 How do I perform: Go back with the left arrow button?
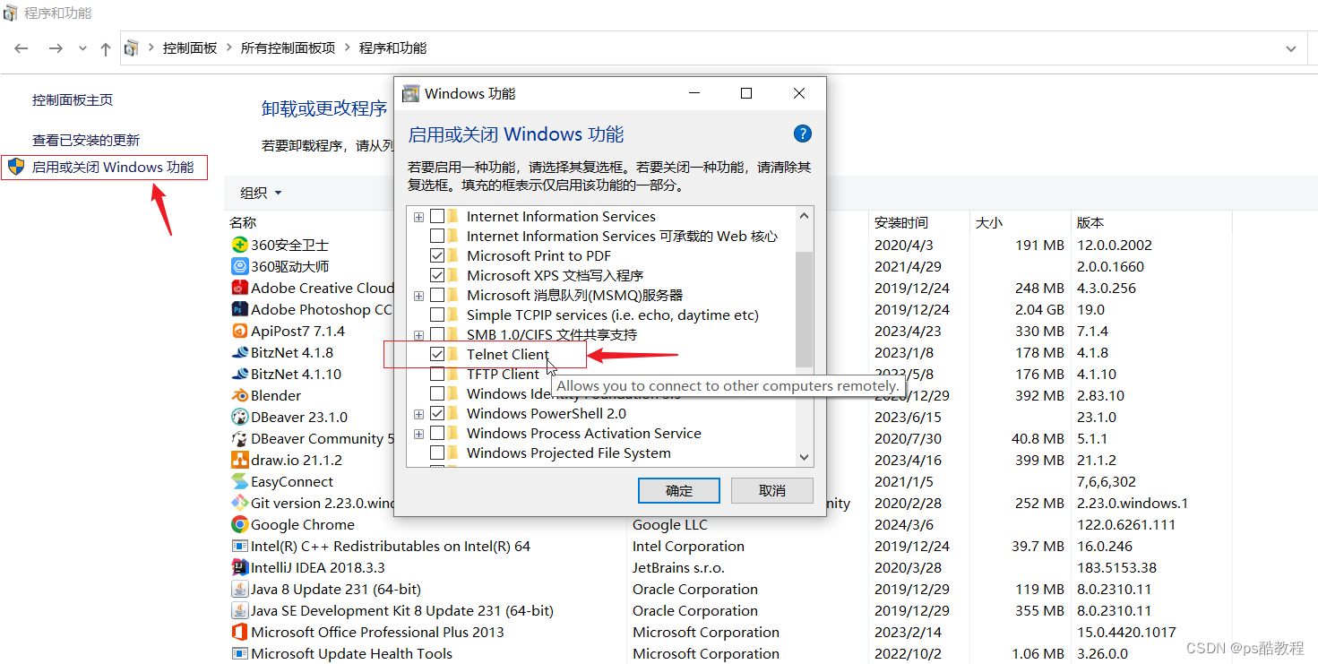tap(22, 48)
